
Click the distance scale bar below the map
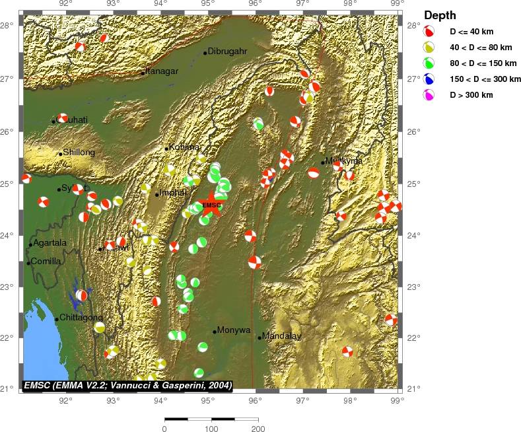pyautogui.click(x=211, y=419)
